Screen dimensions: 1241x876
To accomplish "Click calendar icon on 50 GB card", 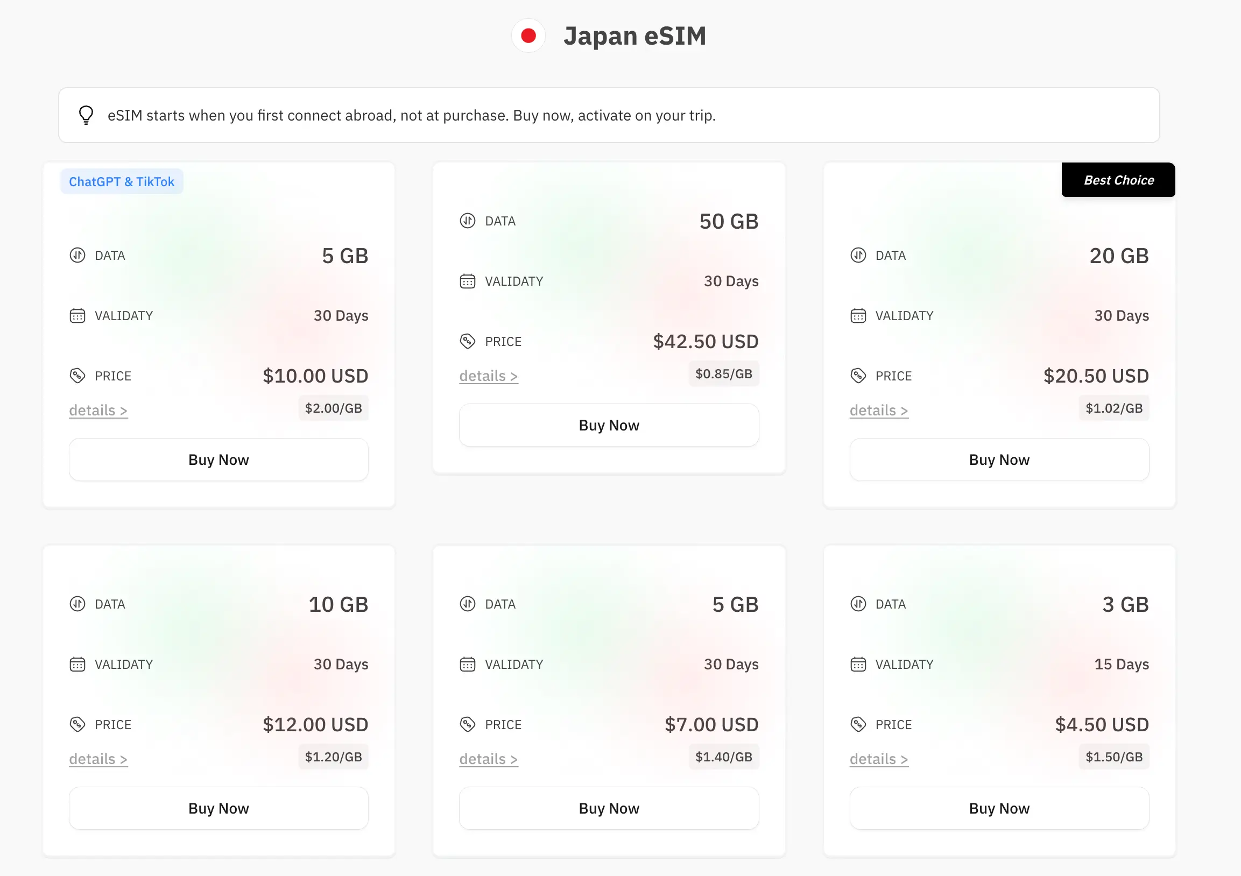I will click(468, 281).
